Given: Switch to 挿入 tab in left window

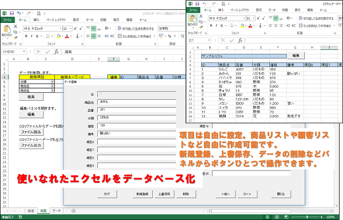Looking at the screenshot, I should tap(37, 19).
